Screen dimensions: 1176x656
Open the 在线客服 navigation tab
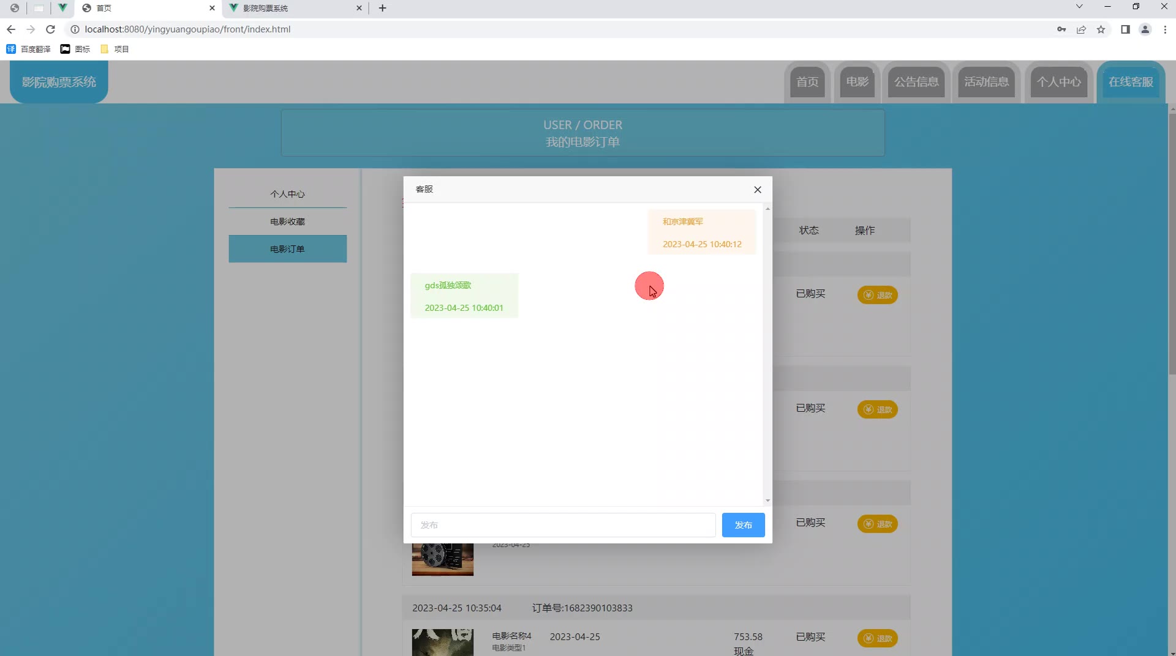1131,82
